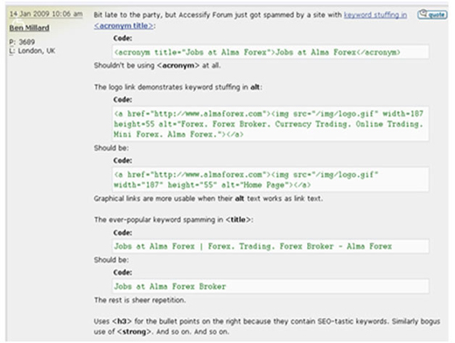This screenshot has width=455, height=343.
Task: Click the 'Uses <h3> for the bullet points' paragraph
Action: pos(267,326)
